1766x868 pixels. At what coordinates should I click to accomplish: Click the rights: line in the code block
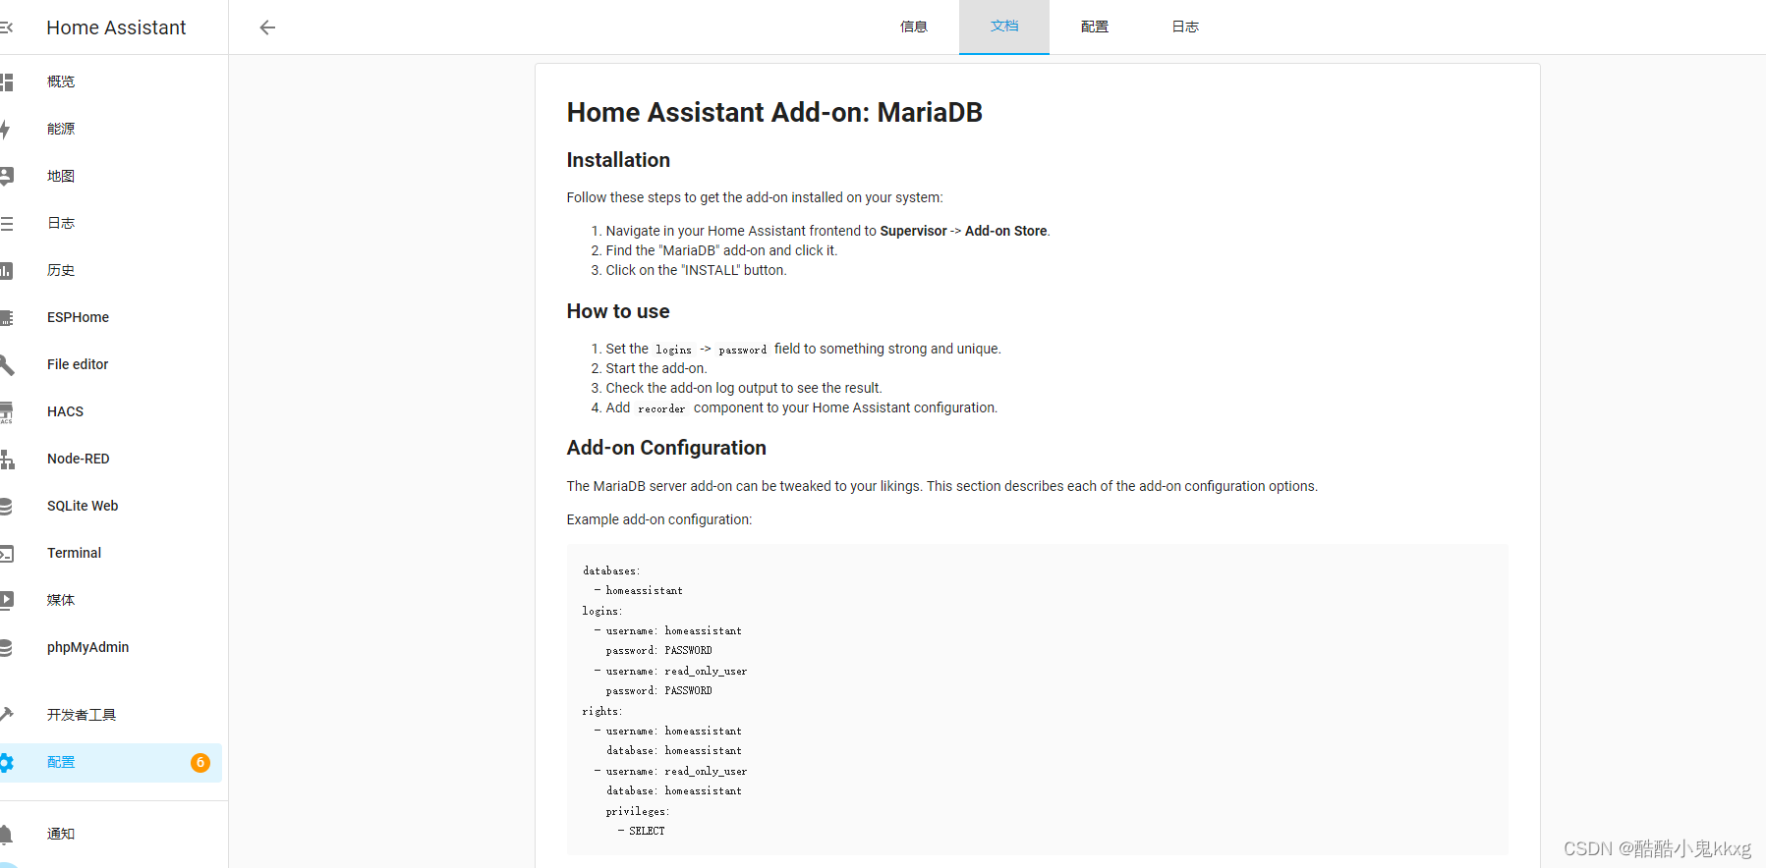[602, 711]
